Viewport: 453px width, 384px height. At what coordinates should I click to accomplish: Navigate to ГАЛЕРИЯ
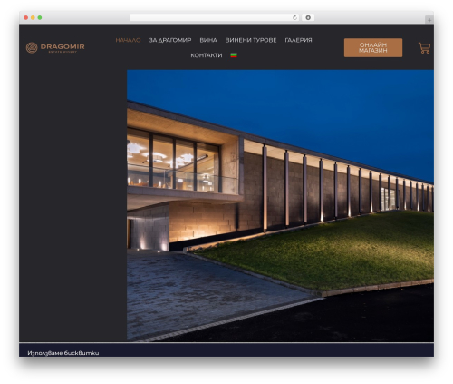coord(298,40)
